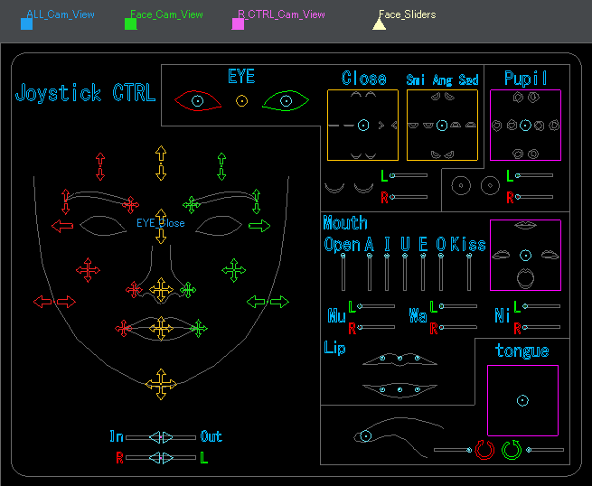Screen dimensions: 592x486
Task: Select the yellow center mouth four-way arrow
Action: pos(161,328)
